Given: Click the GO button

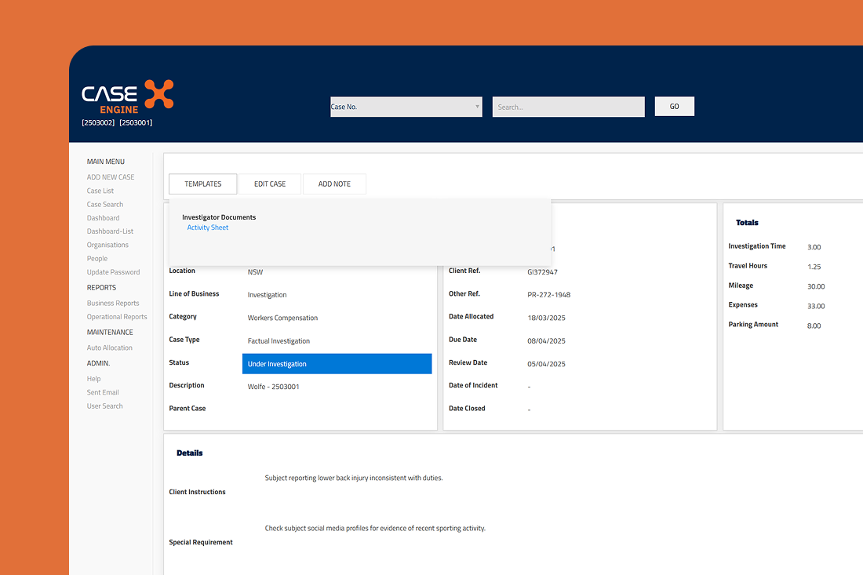Looking at the screenshot, I should (x=674, y=106).
